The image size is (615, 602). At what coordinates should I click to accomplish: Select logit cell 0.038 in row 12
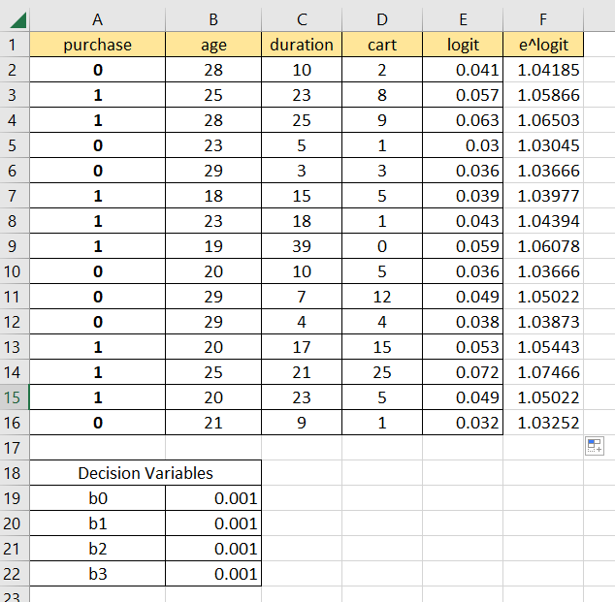463,322
